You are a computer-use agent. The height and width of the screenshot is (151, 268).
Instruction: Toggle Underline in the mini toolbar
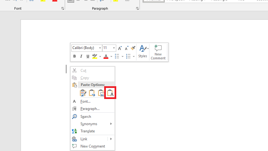tap(88, 56)
